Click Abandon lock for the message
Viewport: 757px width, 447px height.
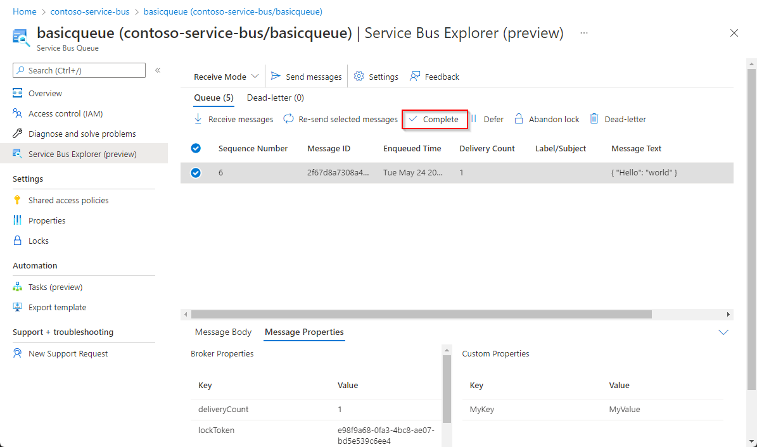point(546,118)
